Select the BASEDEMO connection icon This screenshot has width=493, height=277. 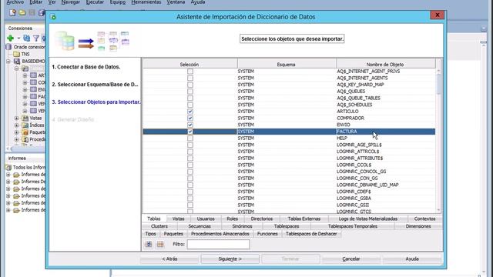(x=17, y=62)
